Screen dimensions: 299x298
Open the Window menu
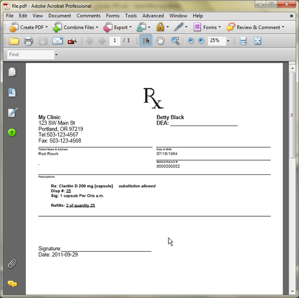178,15
